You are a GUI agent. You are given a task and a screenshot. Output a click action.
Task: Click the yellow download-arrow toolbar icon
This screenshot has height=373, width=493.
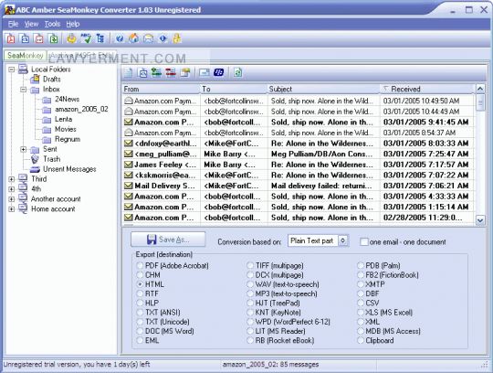pyautogui.click(x=72, y=38)
